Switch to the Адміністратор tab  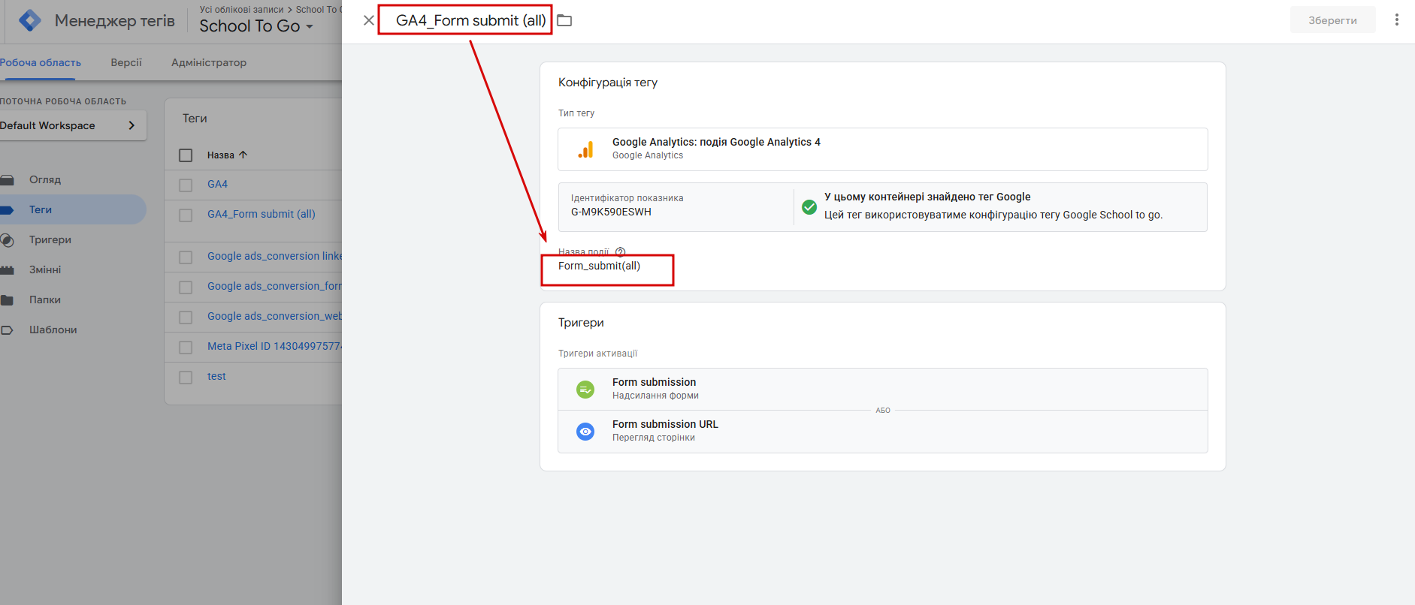(x=209, y=62)
